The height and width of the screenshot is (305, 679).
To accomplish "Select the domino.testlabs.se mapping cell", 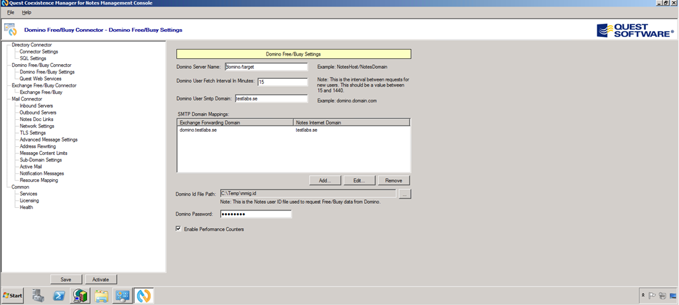I will [198, 130].
